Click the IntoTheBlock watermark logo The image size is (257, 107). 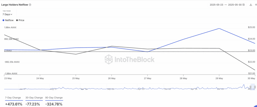[109, 60]
